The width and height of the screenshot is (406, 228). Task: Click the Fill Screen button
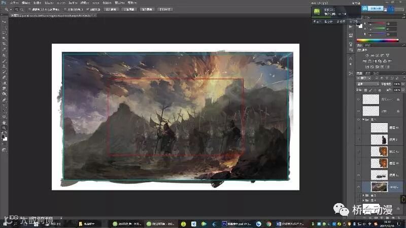click(x=147, y=10)
